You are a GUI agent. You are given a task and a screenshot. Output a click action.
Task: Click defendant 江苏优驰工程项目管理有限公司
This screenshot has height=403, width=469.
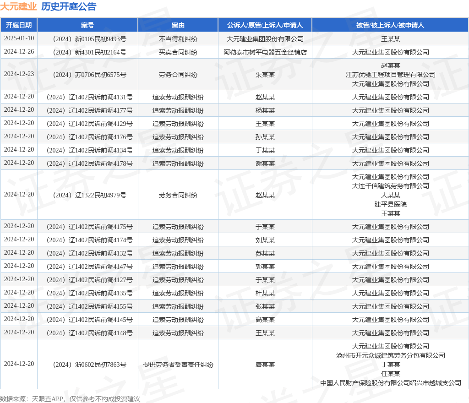pyautogui.click(x=390, y=75)
